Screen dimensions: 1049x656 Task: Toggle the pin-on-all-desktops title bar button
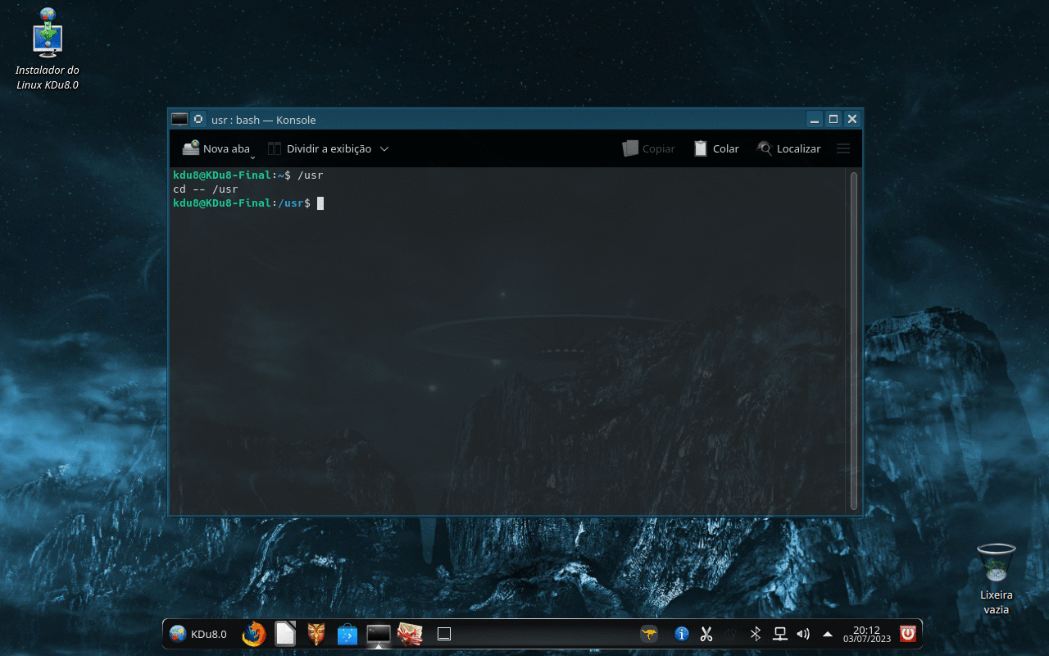198,120
